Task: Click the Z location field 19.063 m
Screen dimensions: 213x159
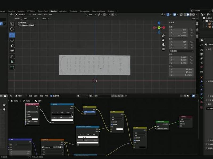Action: click(x=178, y=36)
